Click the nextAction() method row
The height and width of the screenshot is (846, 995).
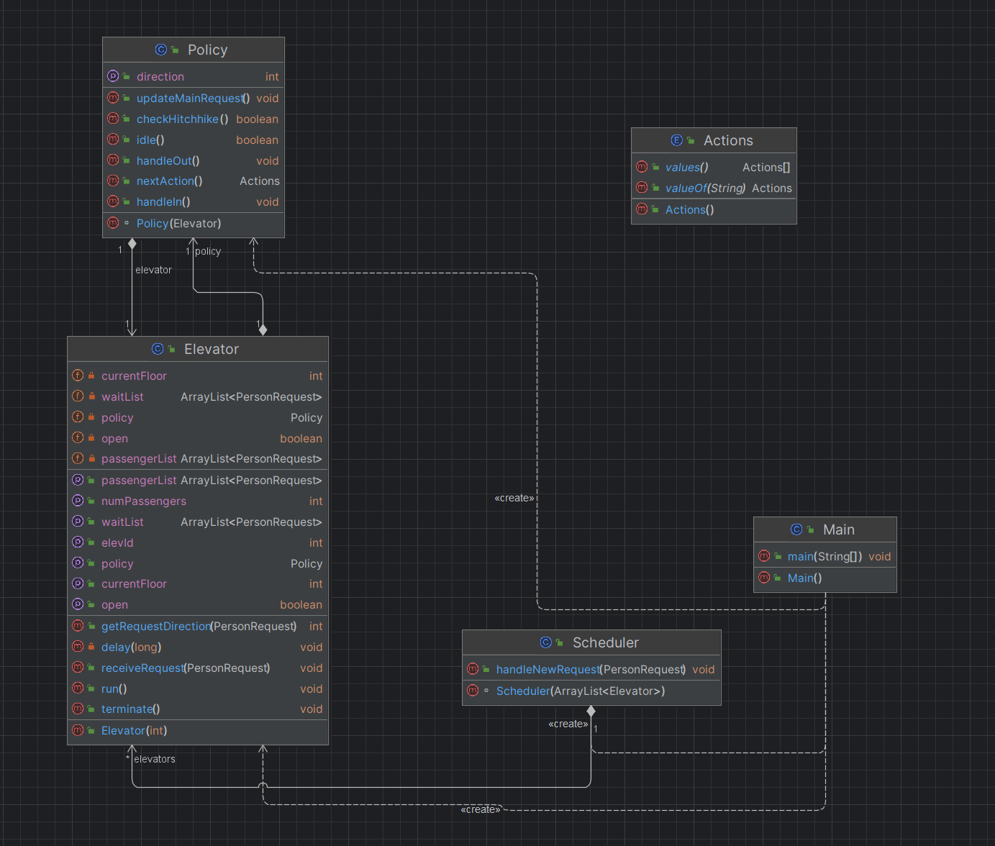pyautogui.click(x=194, y=181)
